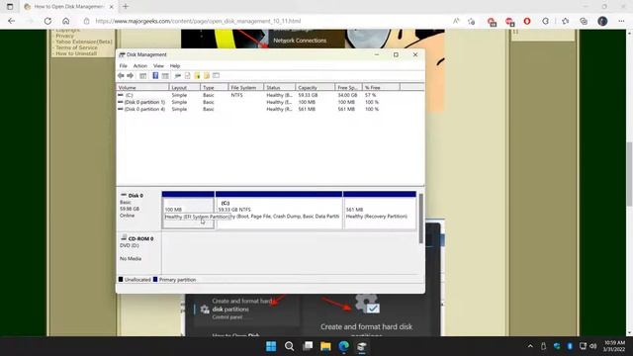The image size is (633, 356).
Task: Click the Properties sheet icon in Disk Management toolbar
Action: point(187,75)
